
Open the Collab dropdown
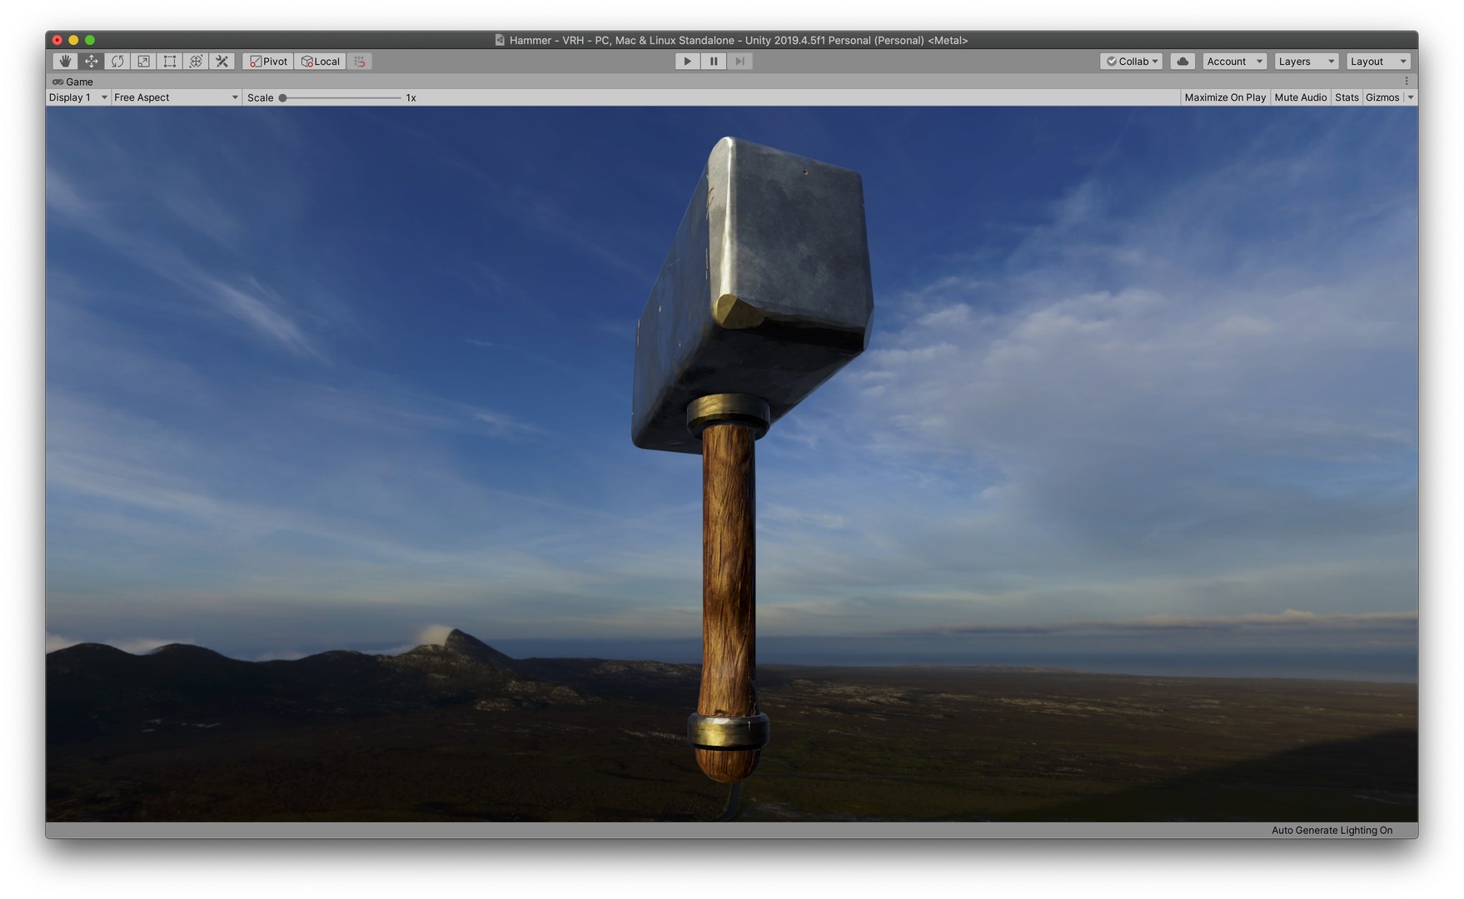(1132, 62)
